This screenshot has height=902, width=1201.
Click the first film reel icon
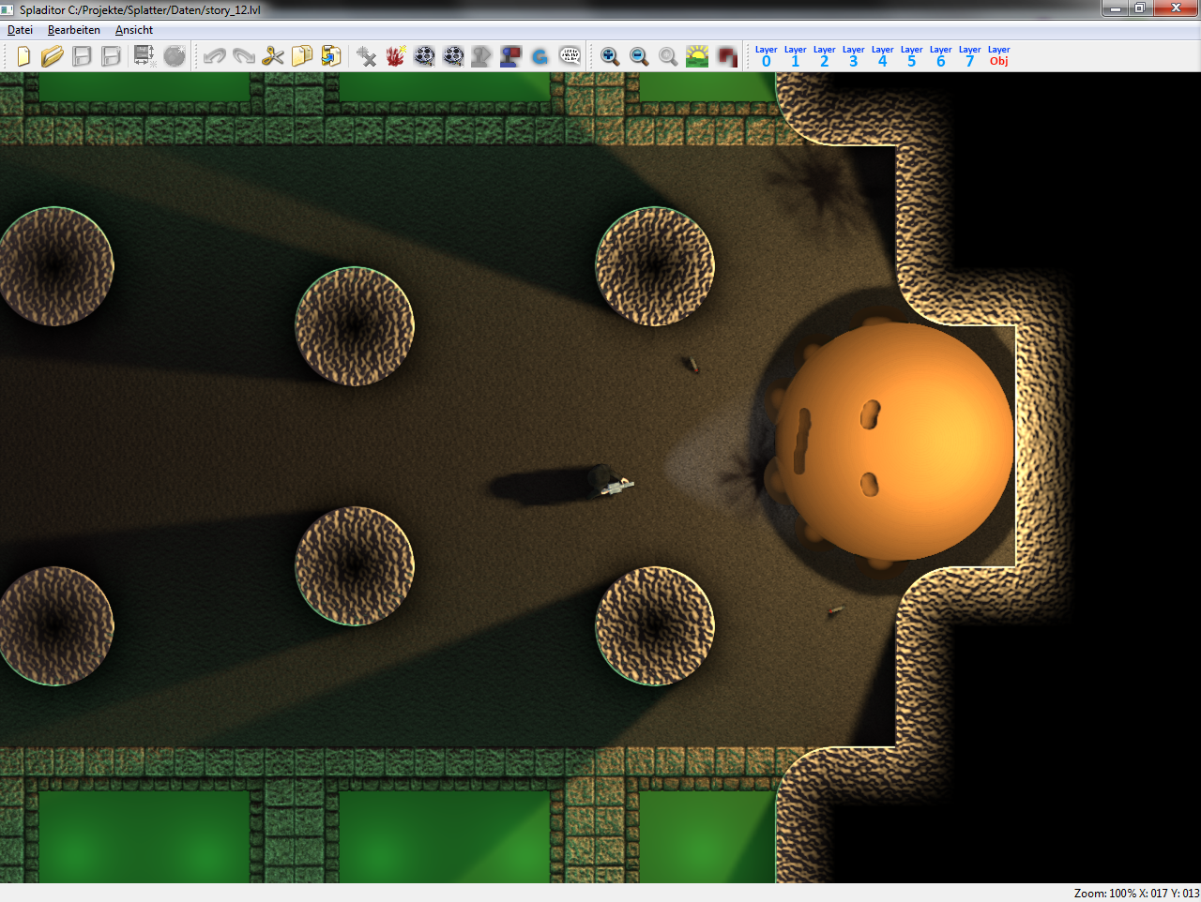click(424, 56)
